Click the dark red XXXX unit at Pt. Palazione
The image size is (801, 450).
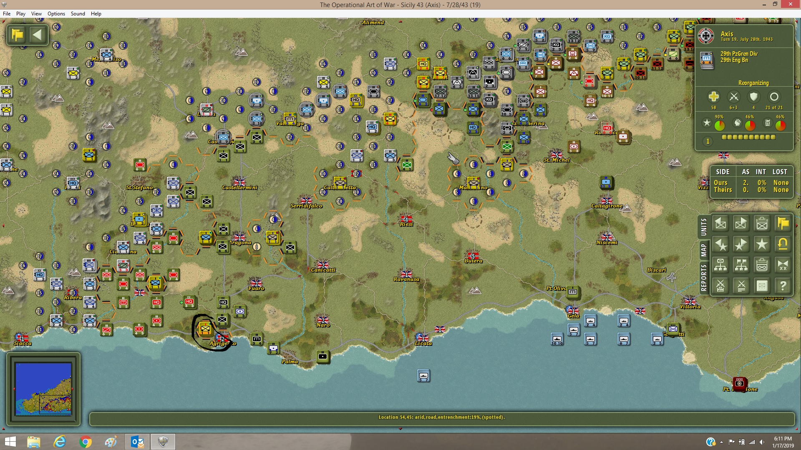click(739, 383)
